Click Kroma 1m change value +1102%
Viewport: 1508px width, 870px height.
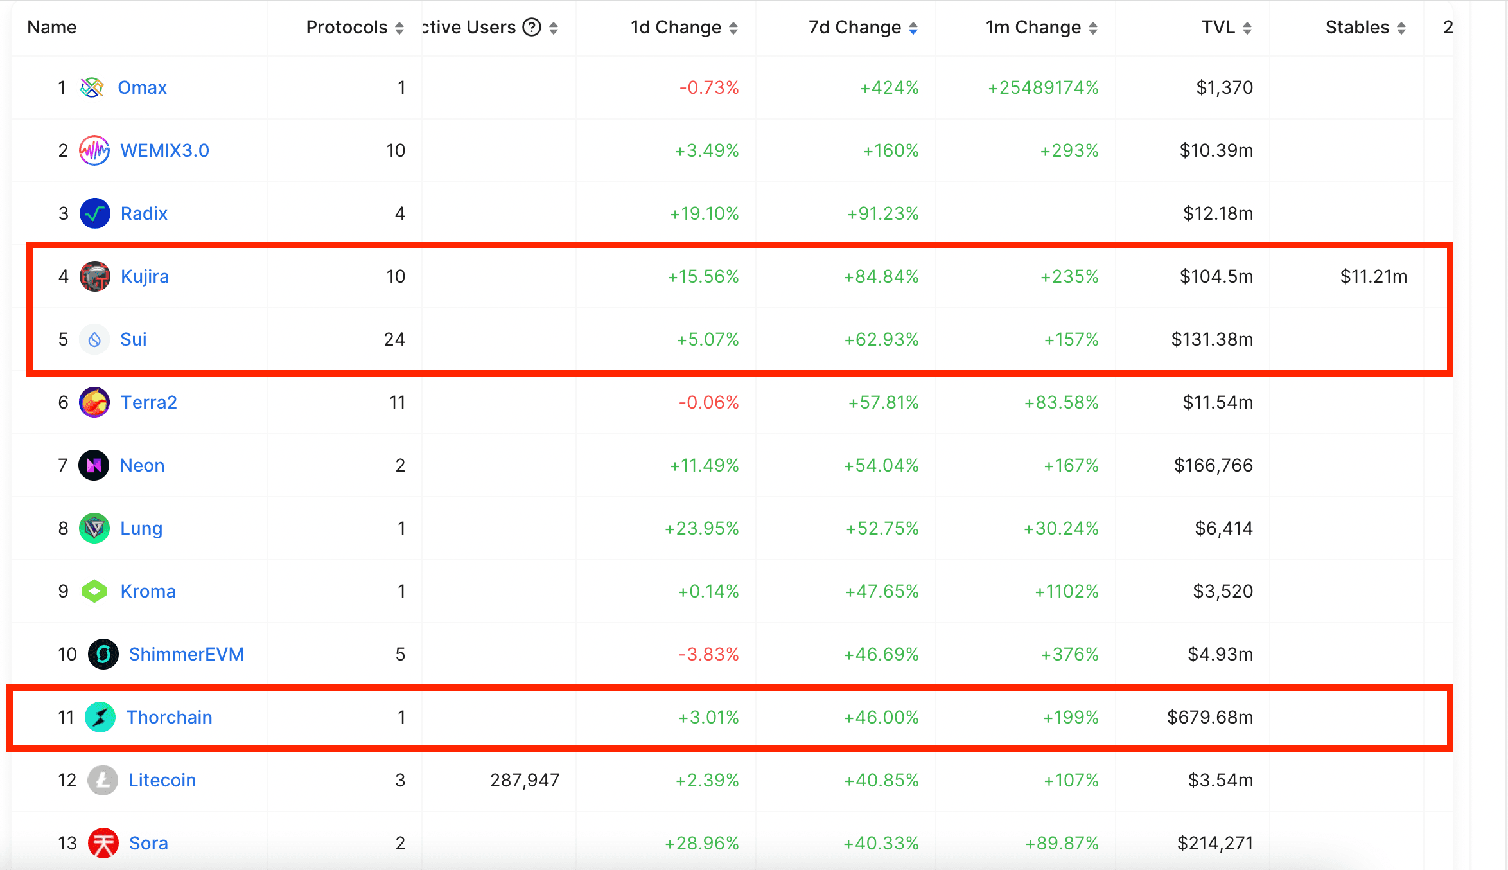pos(1067,591)
